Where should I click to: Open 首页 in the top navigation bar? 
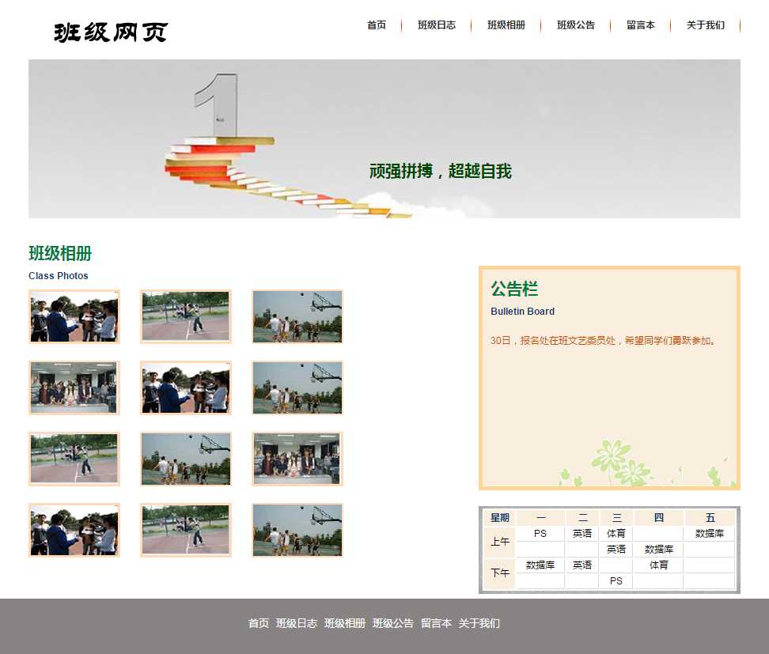point(377,25)
